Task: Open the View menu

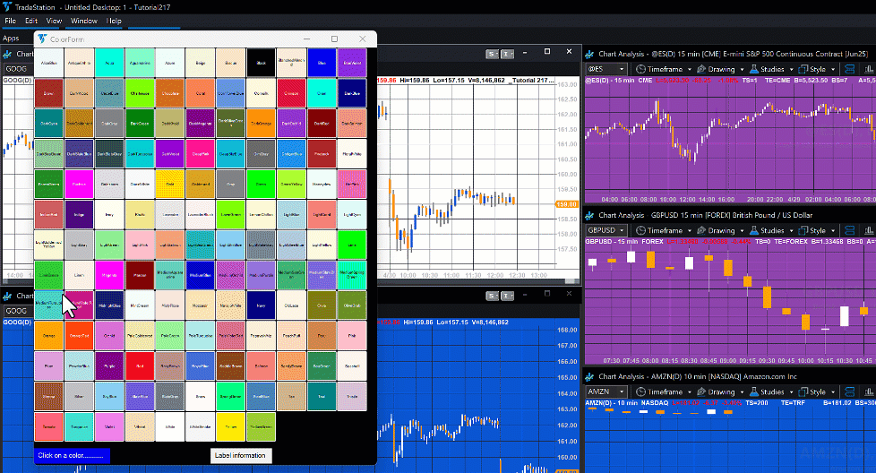Action: (x=54, y=21)
